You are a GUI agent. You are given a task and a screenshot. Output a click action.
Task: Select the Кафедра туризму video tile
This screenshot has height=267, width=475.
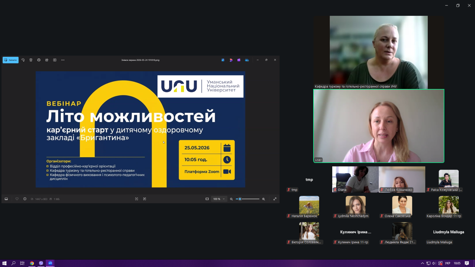coord(379,52)
